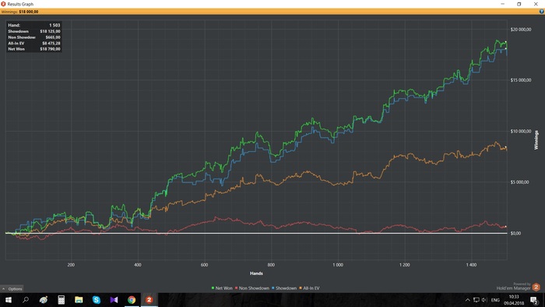This screenshot has height=307, width=545.
Task: Click the Net Won value $18 790,00
Action: point(50,49)
